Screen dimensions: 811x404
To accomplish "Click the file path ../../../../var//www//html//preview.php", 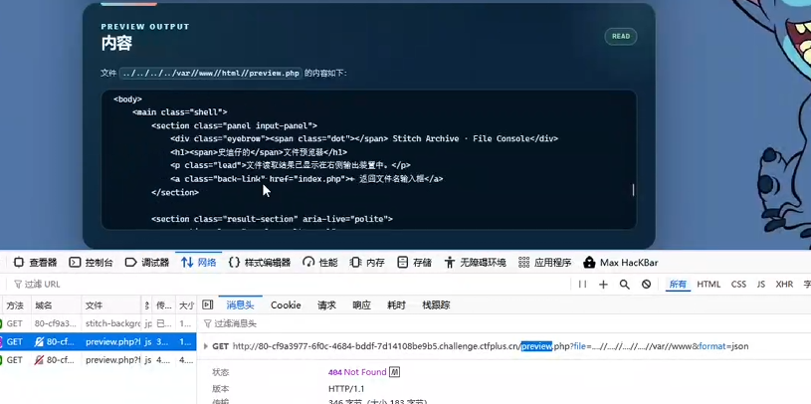I will click(211, 73).
